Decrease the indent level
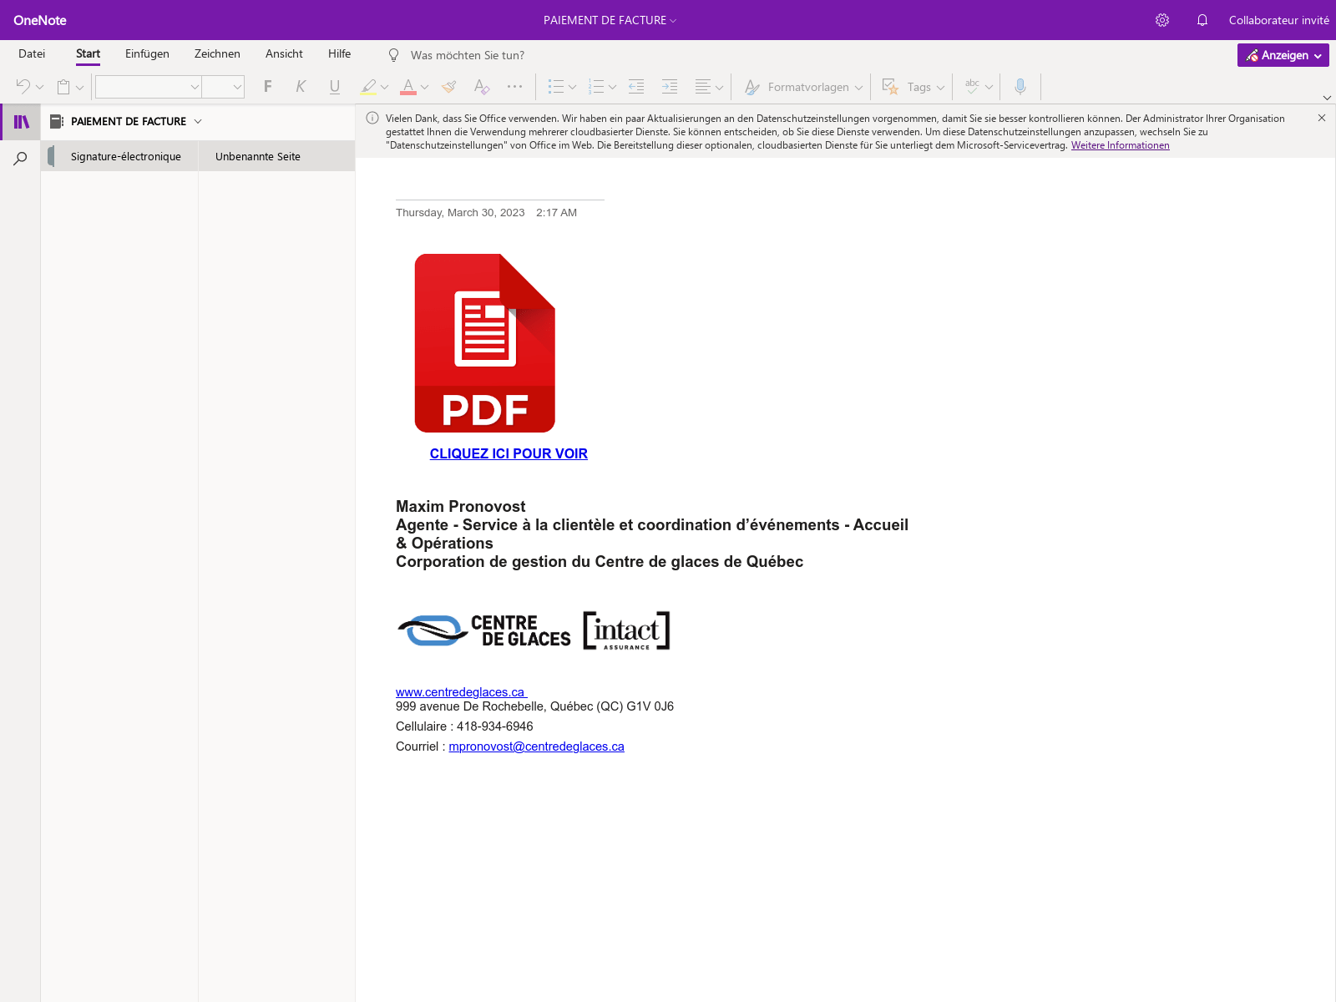The height and width of the screenshot is (1002, 1336). pos(636,86)
